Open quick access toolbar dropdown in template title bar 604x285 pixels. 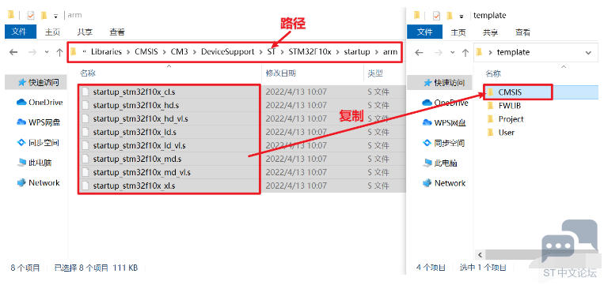click(x=461, y=17)
